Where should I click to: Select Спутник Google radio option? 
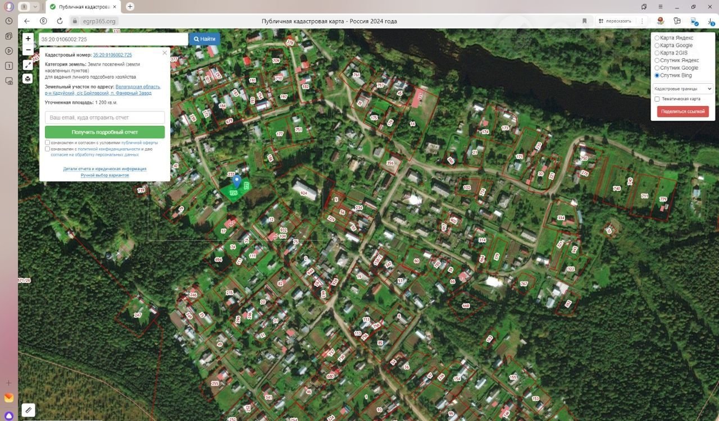point(657,68)
